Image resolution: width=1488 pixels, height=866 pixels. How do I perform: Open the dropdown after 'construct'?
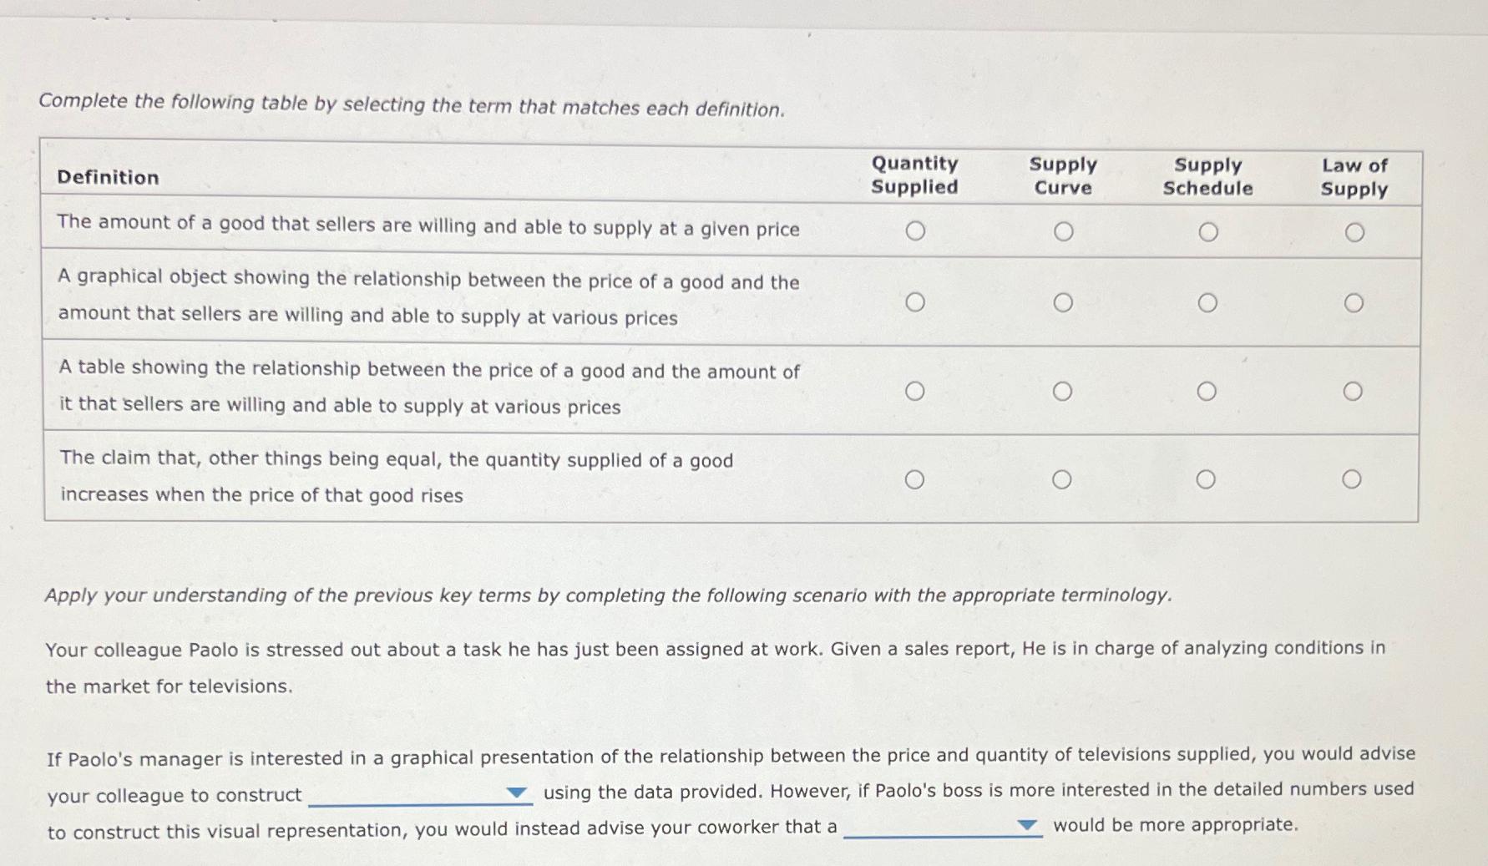tap(517, 794)
